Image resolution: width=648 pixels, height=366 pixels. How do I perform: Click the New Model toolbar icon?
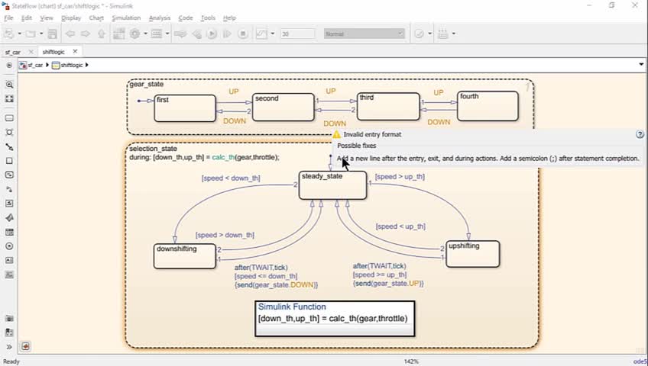click(9, 34)
